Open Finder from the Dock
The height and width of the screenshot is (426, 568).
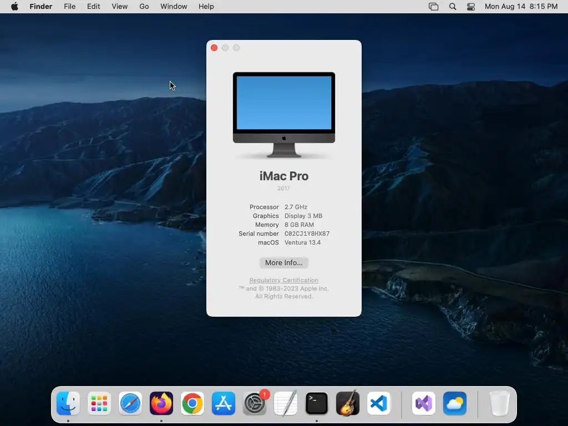point(68,403)
